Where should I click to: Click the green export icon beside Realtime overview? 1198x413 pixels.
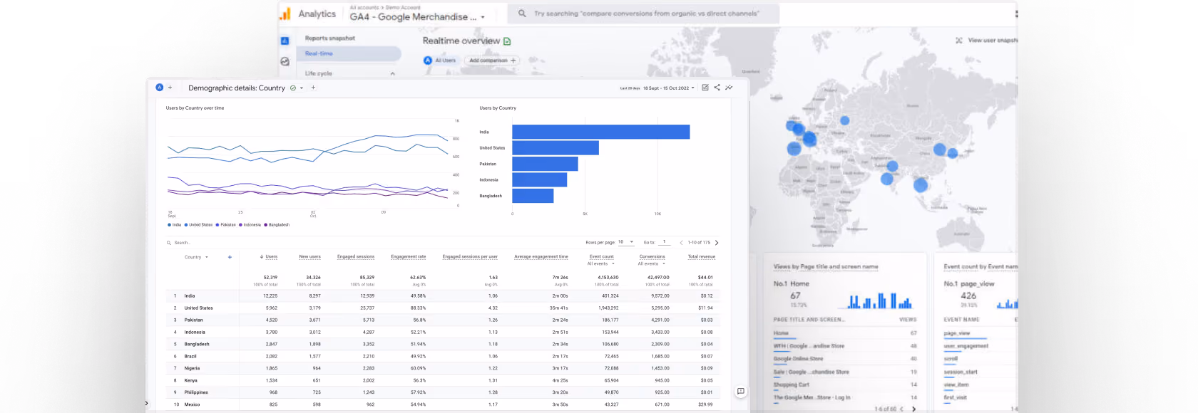(x=507, y=41)
